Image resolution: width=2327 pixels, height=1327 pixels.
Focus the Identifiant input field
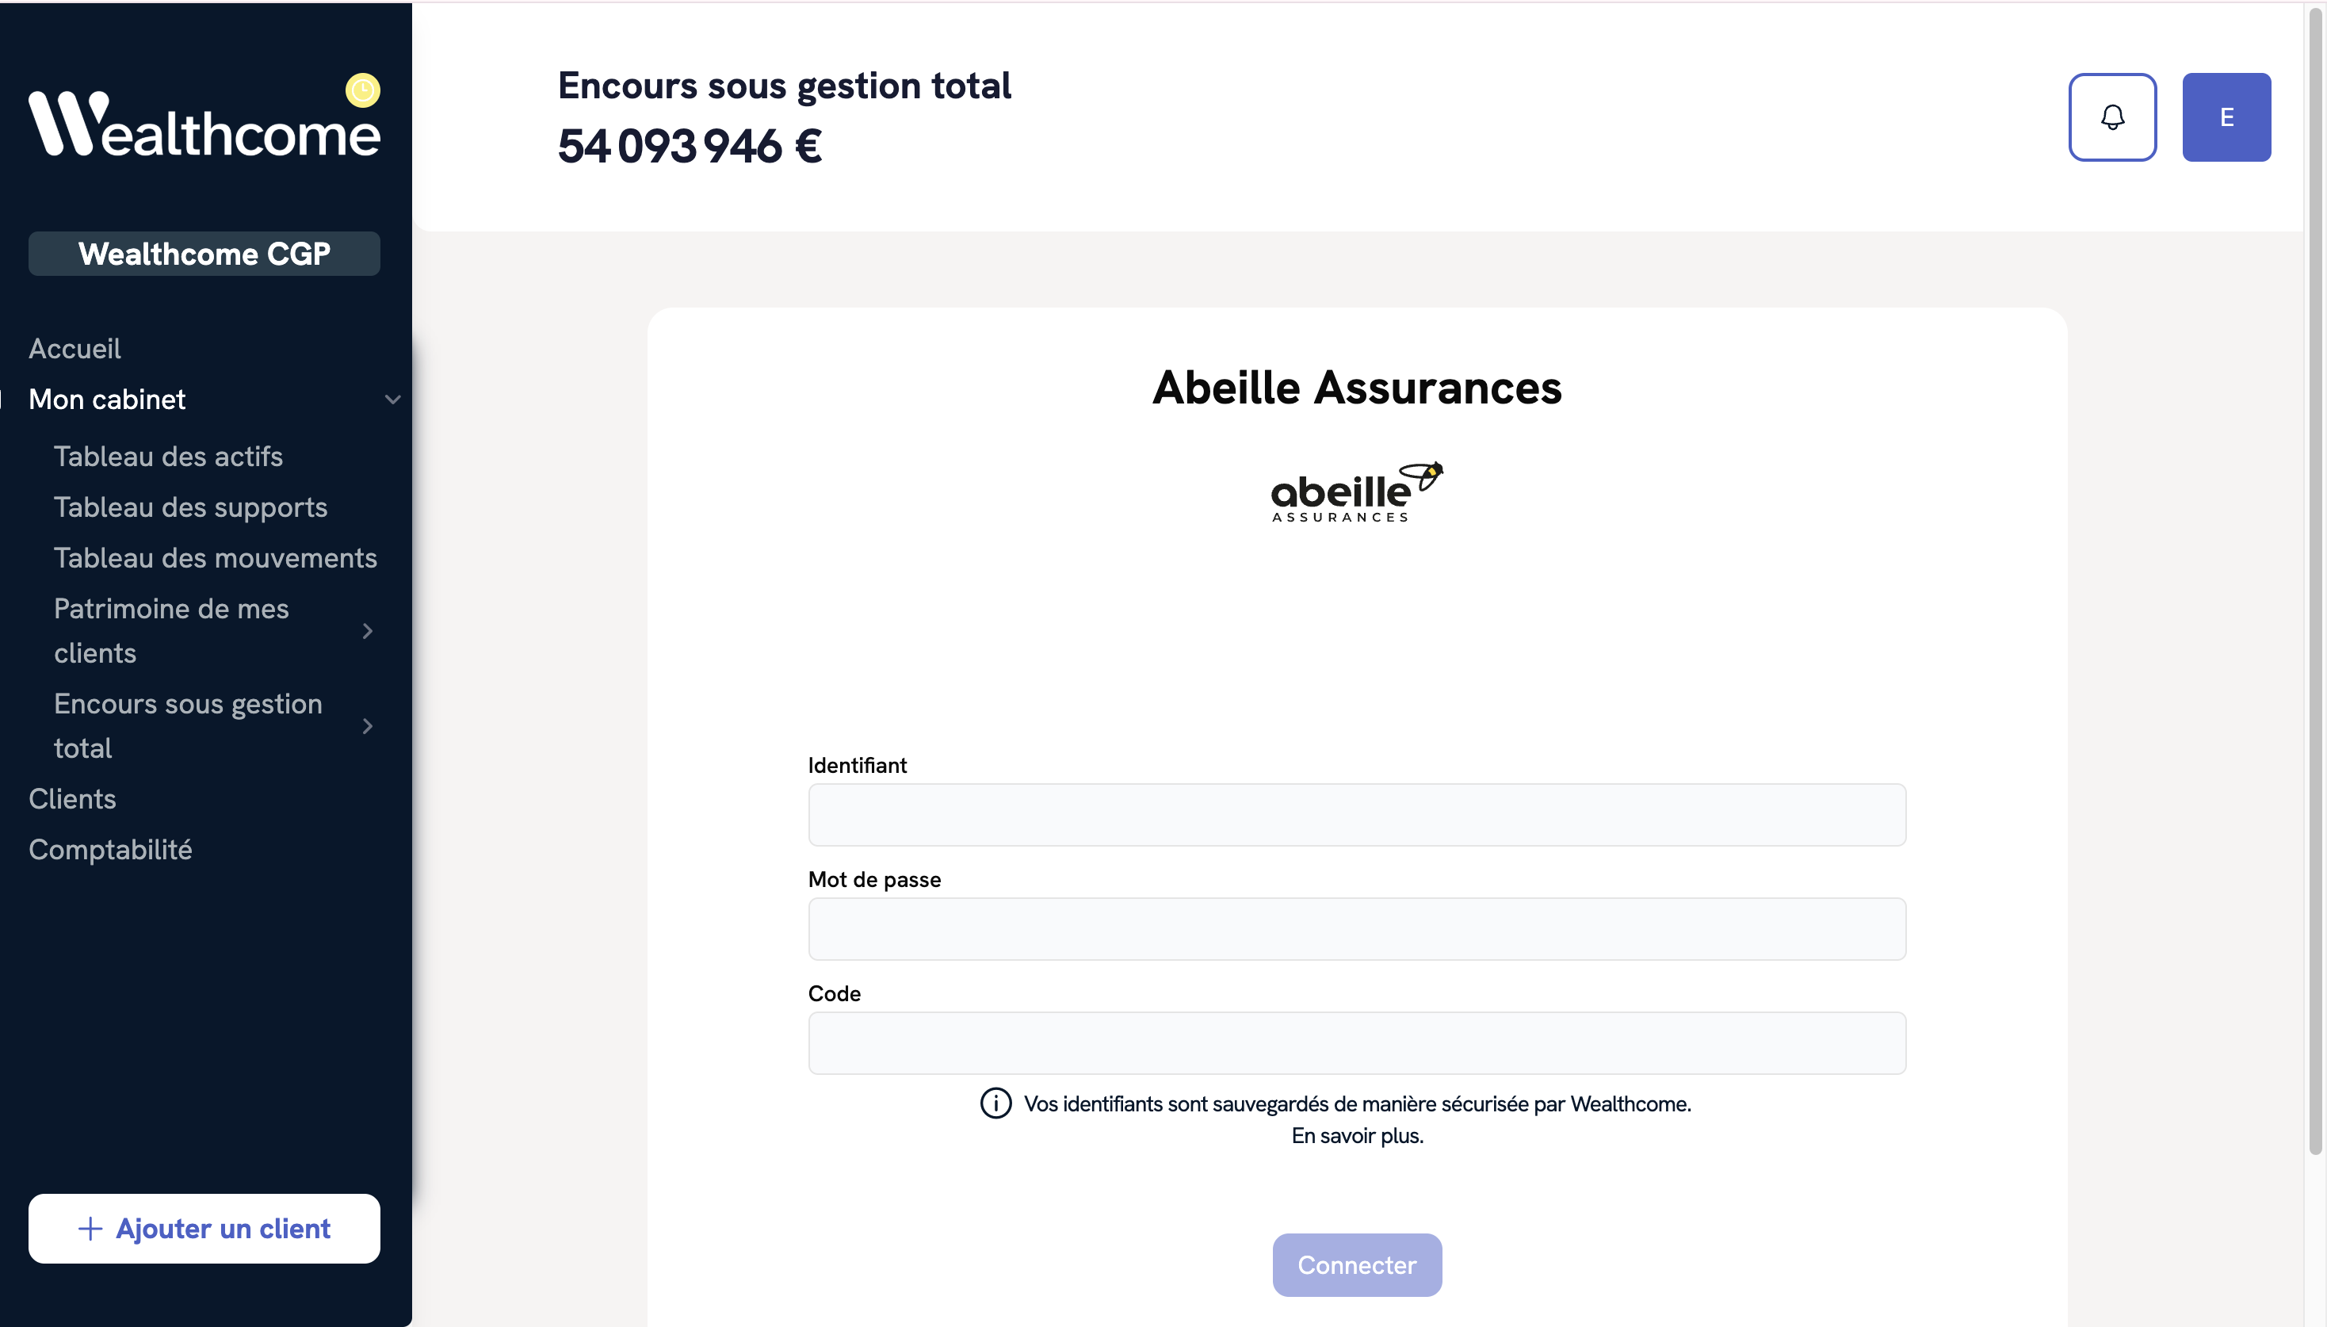point(1357,815)
